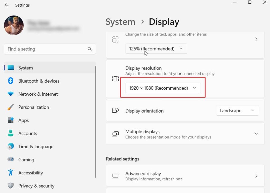Viewport: 270px width, 193px height.
Task: Click the Accessibility figure icon
Action: (11, 173)
